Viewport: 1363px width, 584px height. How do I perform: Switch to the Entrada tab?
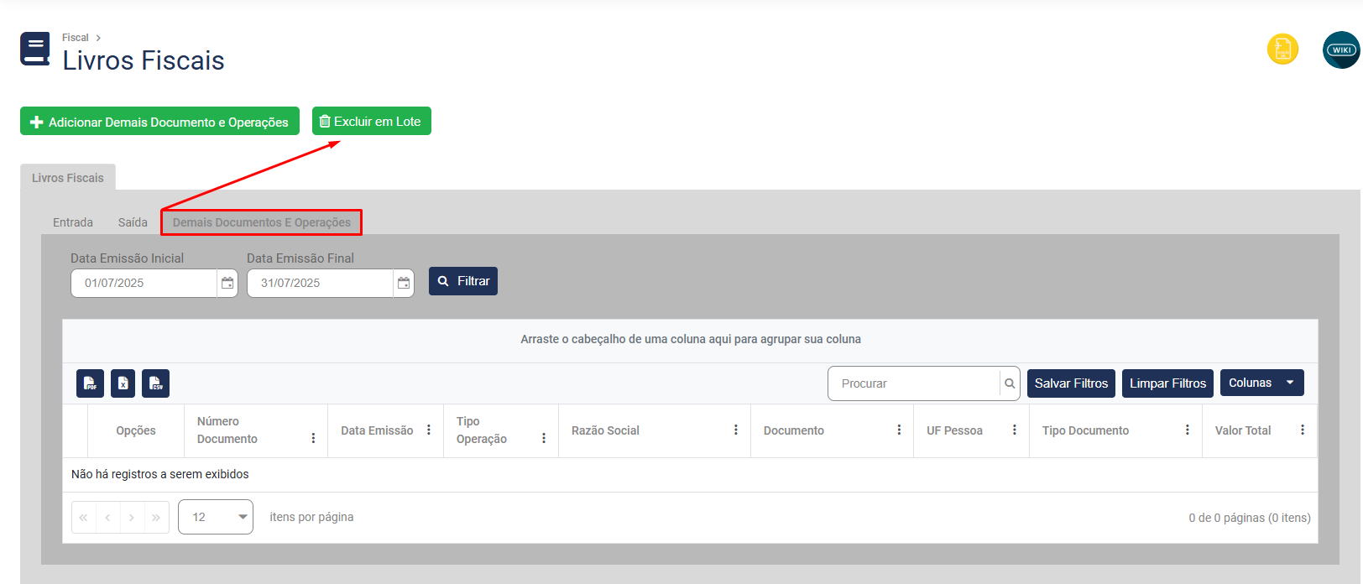coord(73,222)
